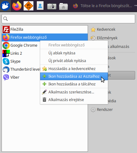Image resolution: width=137 pixels, height=153 pixels.
Task: Switch to the Firefox window in taskbar
Action: (102, 6)
